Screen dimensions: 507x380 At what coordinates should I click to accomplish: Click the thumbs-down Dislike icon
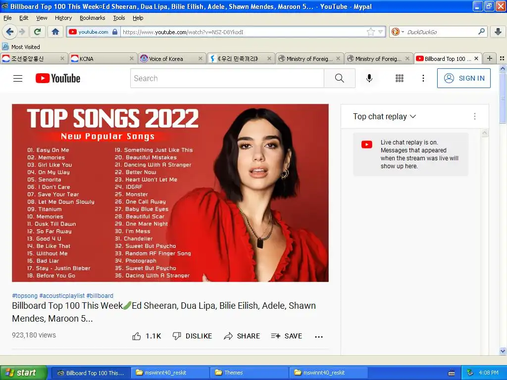(x=177, y=336)
